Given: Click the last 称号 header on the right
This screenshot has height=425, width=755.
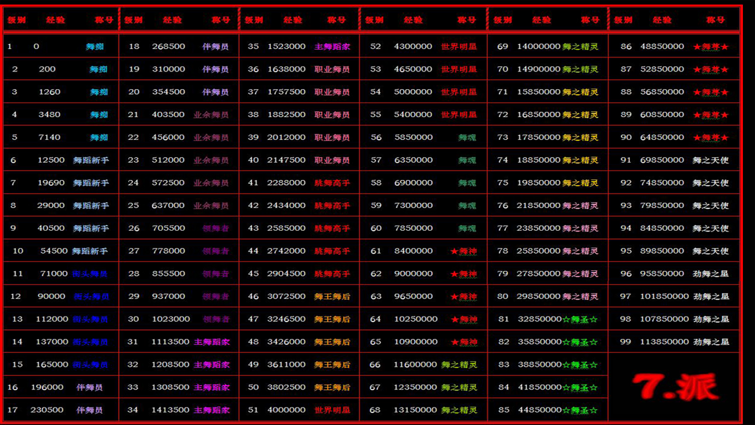Looking at the screenshot, I should click(x=715, y=20).
